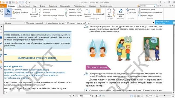This screenshot has width=175, height=98.
Task: Switch to the Начать document tab
Action: coord(8,23)
